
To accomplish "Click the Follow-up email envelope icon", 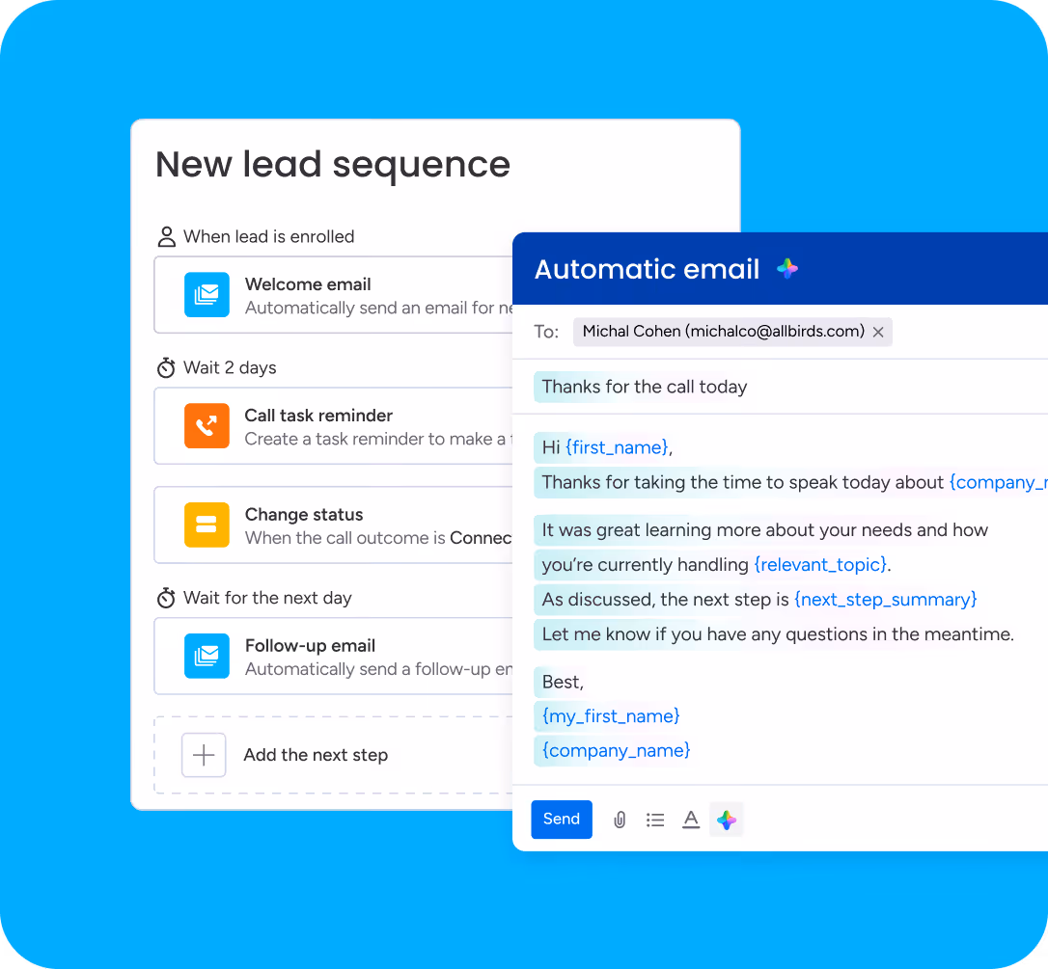I will click(x=207, y=656).
